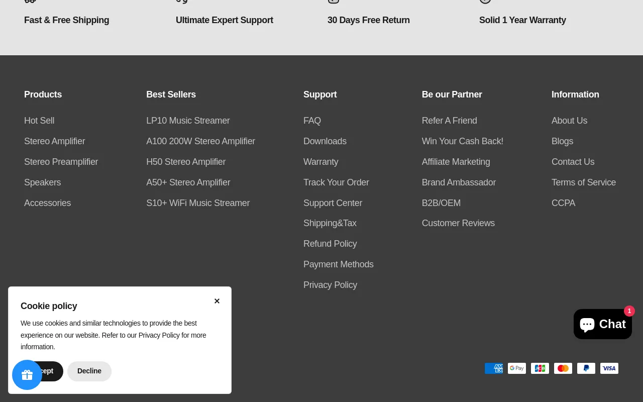Click the chat unread badge showing 1
Screen dimensions: 643x402
(629, 311)
